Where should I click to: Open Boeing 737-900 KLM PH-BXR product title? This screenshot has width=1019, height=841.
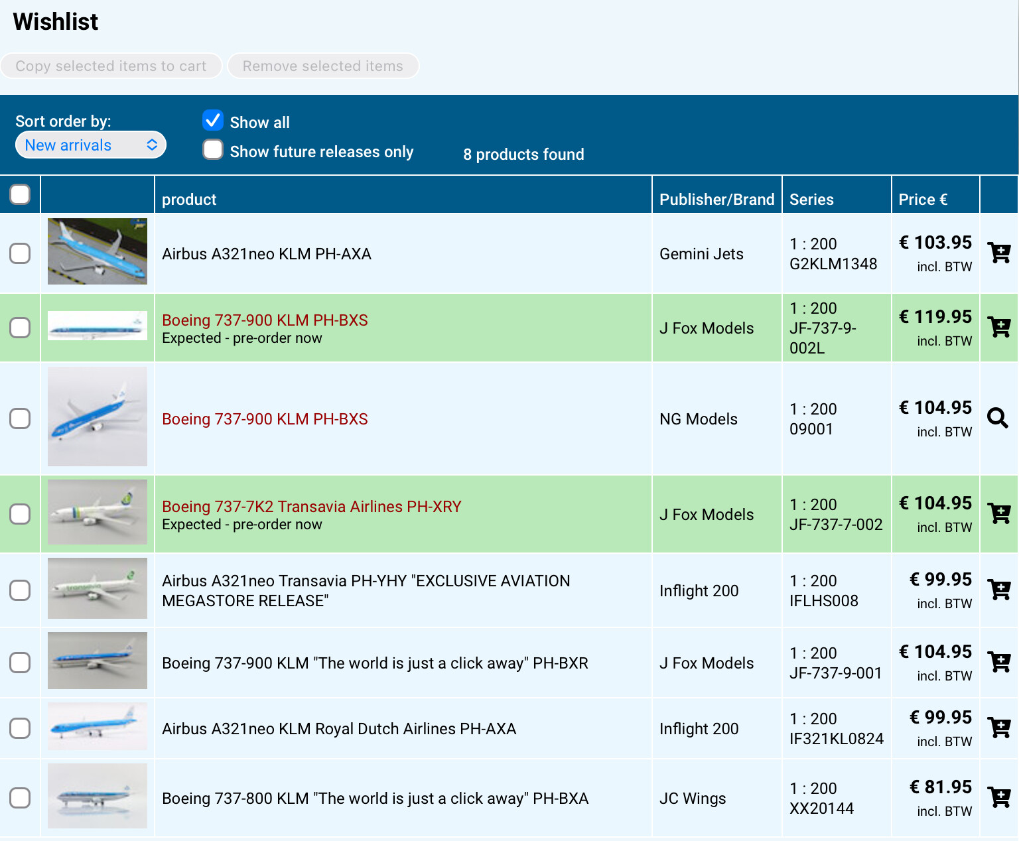tap(375, 663)
